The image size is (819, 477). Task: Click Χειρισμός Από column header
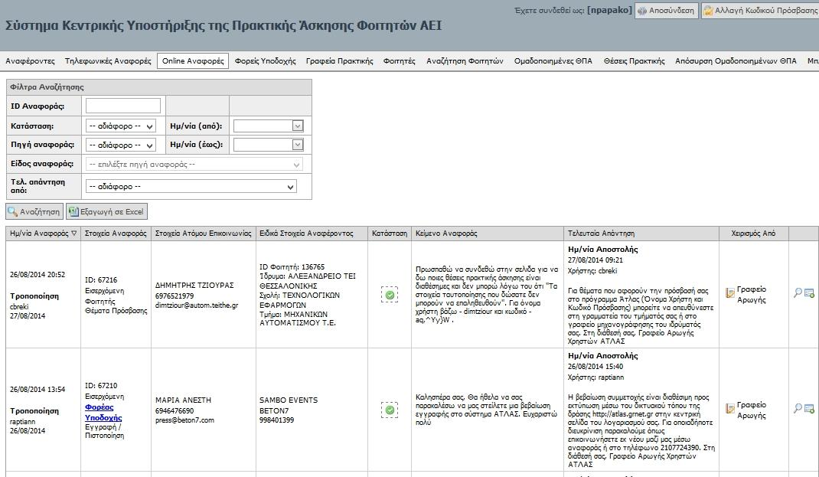[753, 234]
